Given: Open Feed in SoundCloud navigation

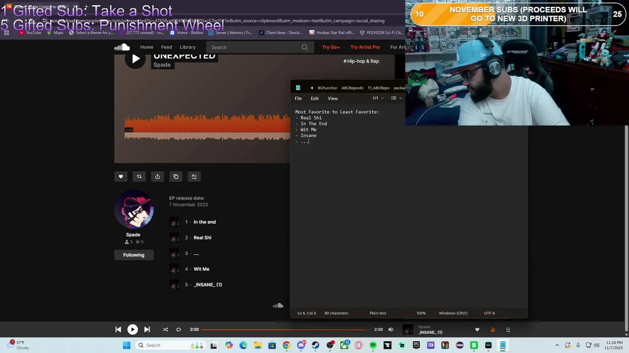Looking at the screenshot, I should (x=167, y=47).
